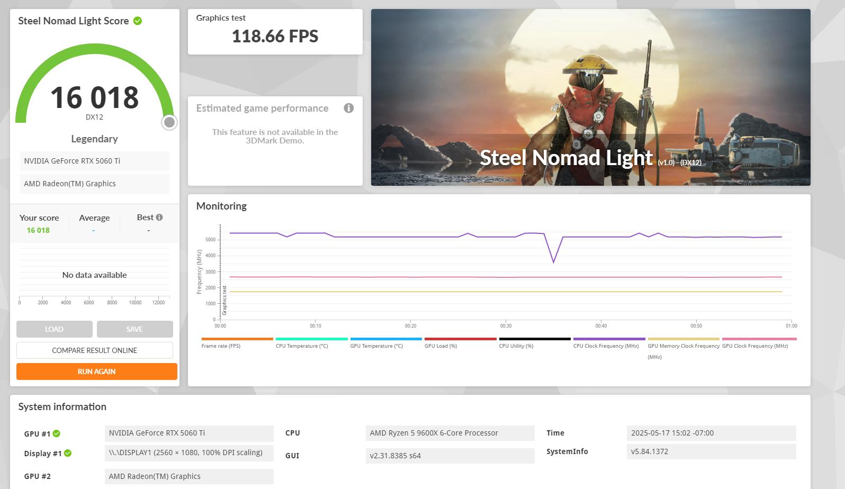The height and width of the screenshot is (489, 845).
Task: Open Compare Result Online
Action: (95, 350)
